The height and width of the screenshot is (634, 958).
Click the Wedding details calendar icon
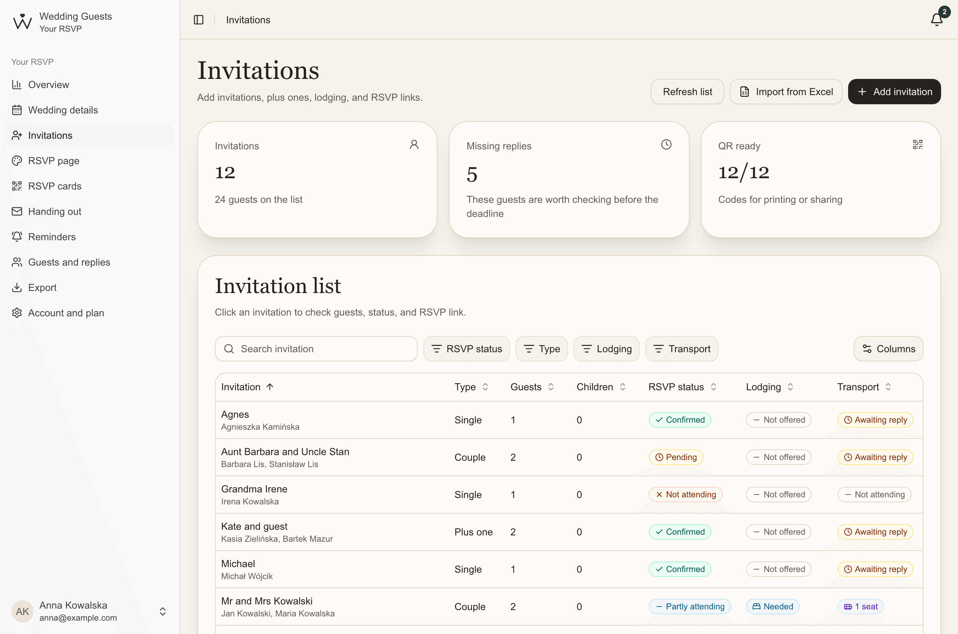click(17, 110)
